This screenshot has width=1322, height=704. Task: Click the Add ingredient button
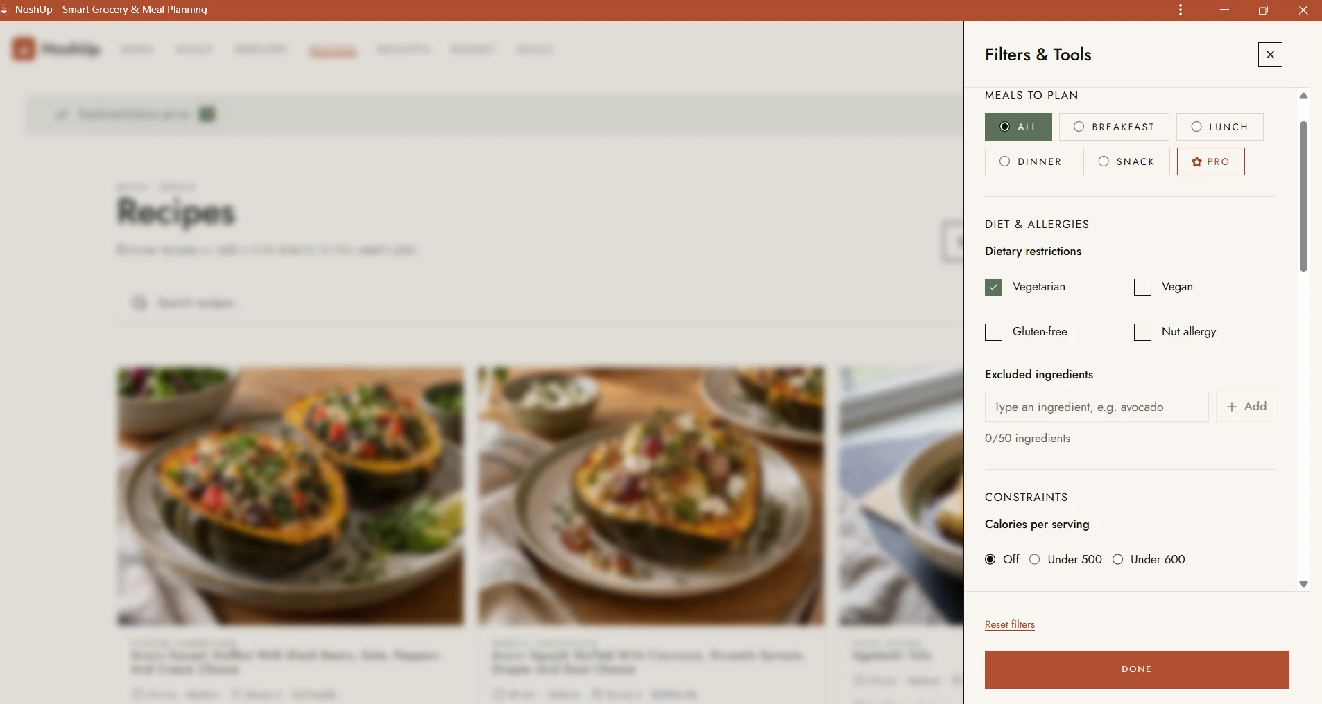pyautogui.click(x=1246, y=407)
